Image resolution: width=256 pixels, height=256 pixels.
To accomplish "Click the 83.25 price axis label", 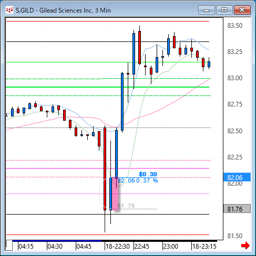I will click(x=235, y=52).
